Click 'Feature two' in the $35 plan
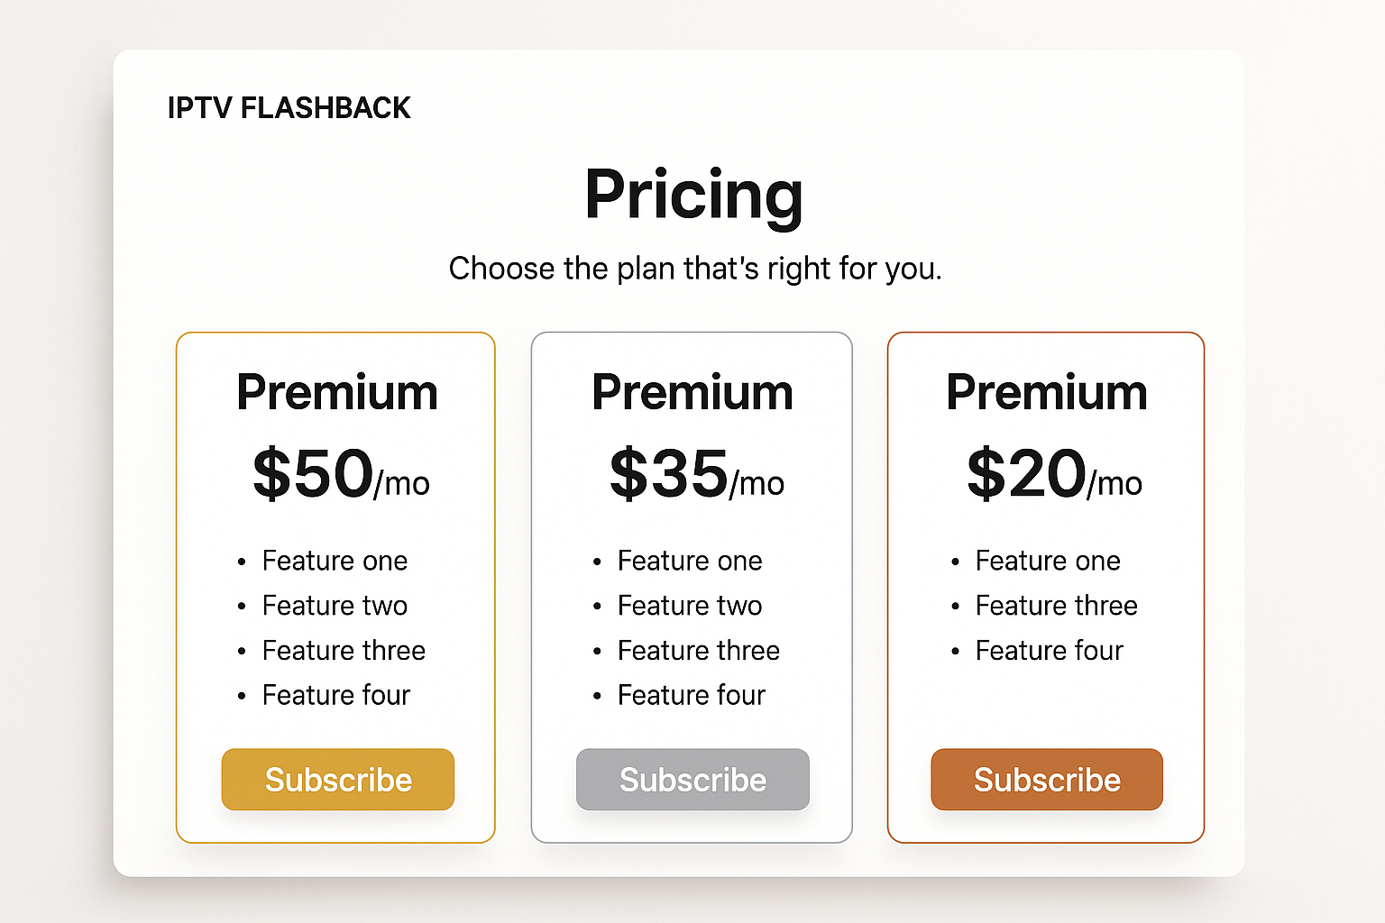 click(690, 606)
